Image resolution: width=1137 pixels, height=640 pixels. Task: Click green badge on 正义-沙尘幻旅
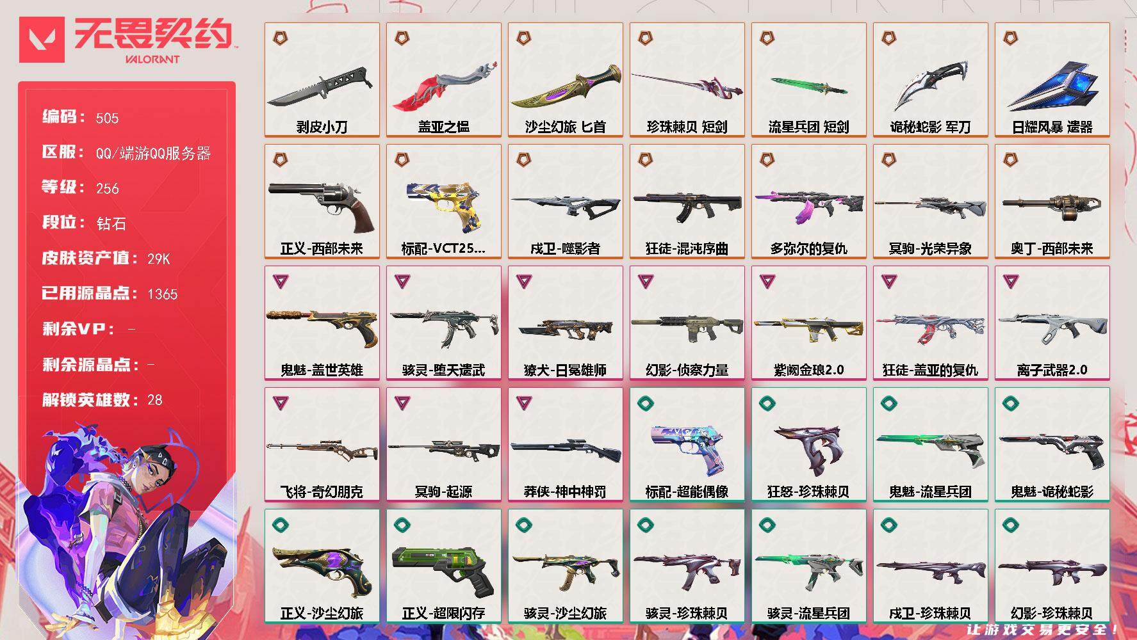tap(280, 524)
